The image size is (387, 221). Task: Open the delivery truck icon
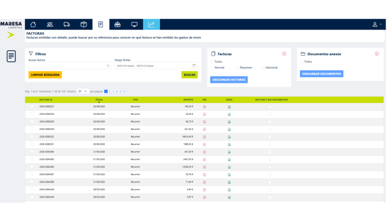[x=67, y=24]
